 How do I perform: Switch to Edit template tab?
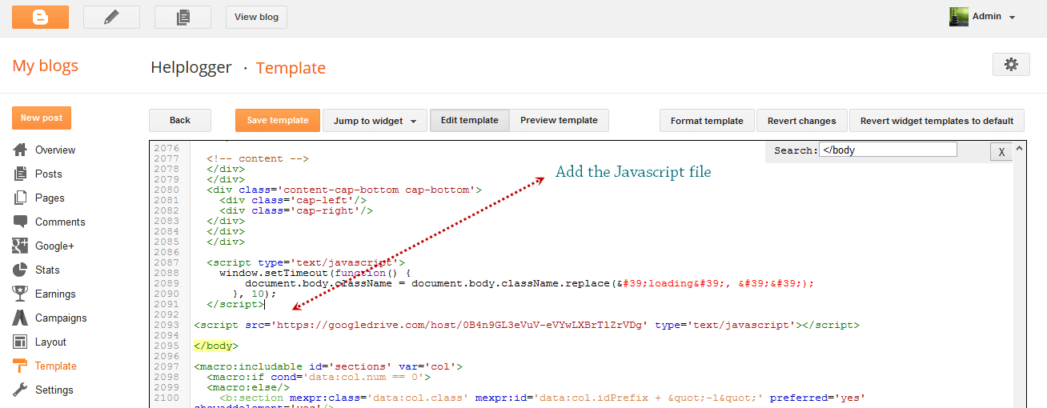tap(470, 120)
